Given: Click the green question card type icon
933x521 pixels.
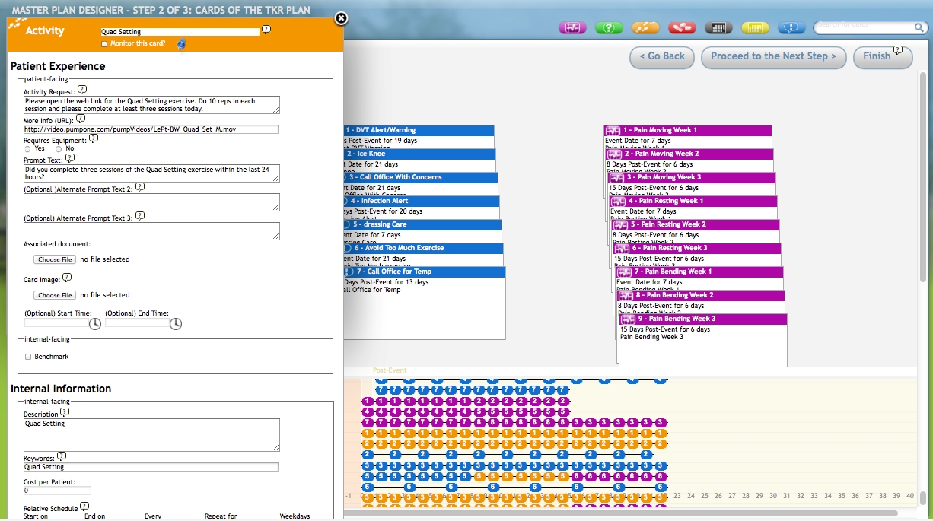Looking at the screenshot, I should (x=609, y=28).
